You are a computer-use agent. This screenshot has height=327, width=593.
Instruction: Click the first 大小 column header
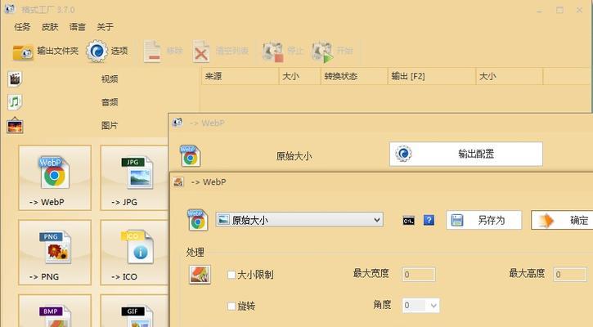tap(299, 76)
